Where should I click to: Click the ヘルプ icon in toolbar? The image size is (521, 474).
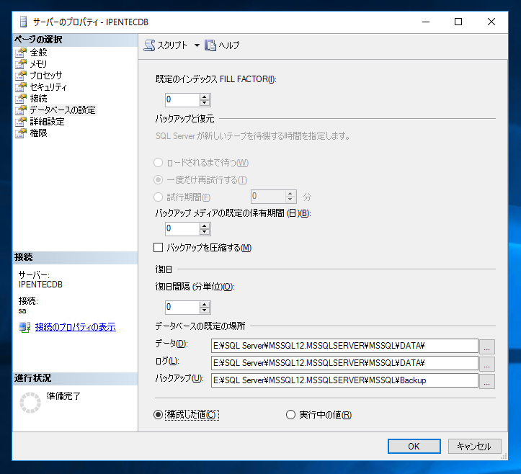(210, 45)
